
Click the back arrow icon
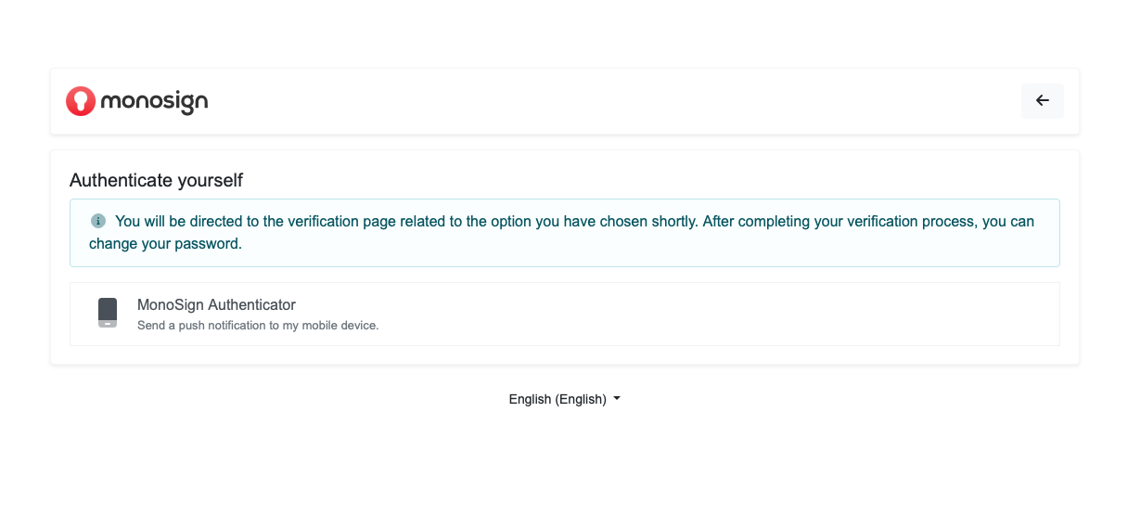click(x=1043, y=101)
